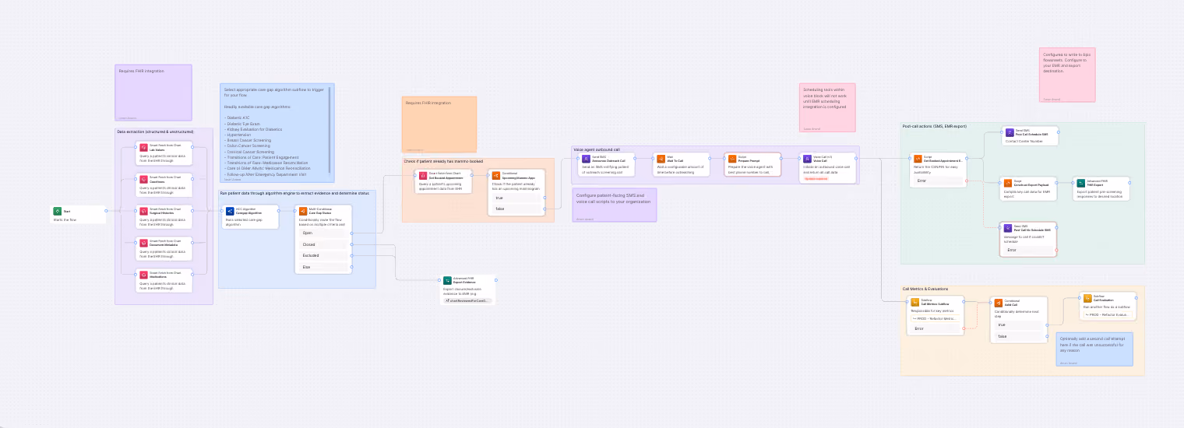This screenshot has height=428, width=1184.
Task: Click the Start node's output connector
Action: click(106, 211)
